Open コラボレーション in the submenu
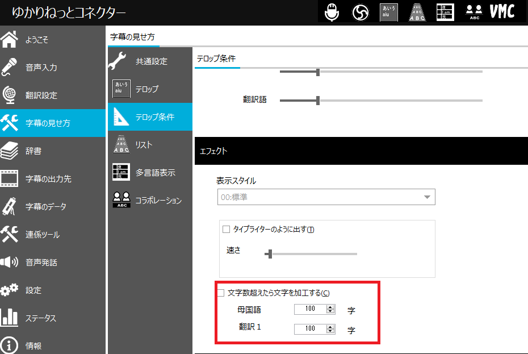 [x=150, y=200]
